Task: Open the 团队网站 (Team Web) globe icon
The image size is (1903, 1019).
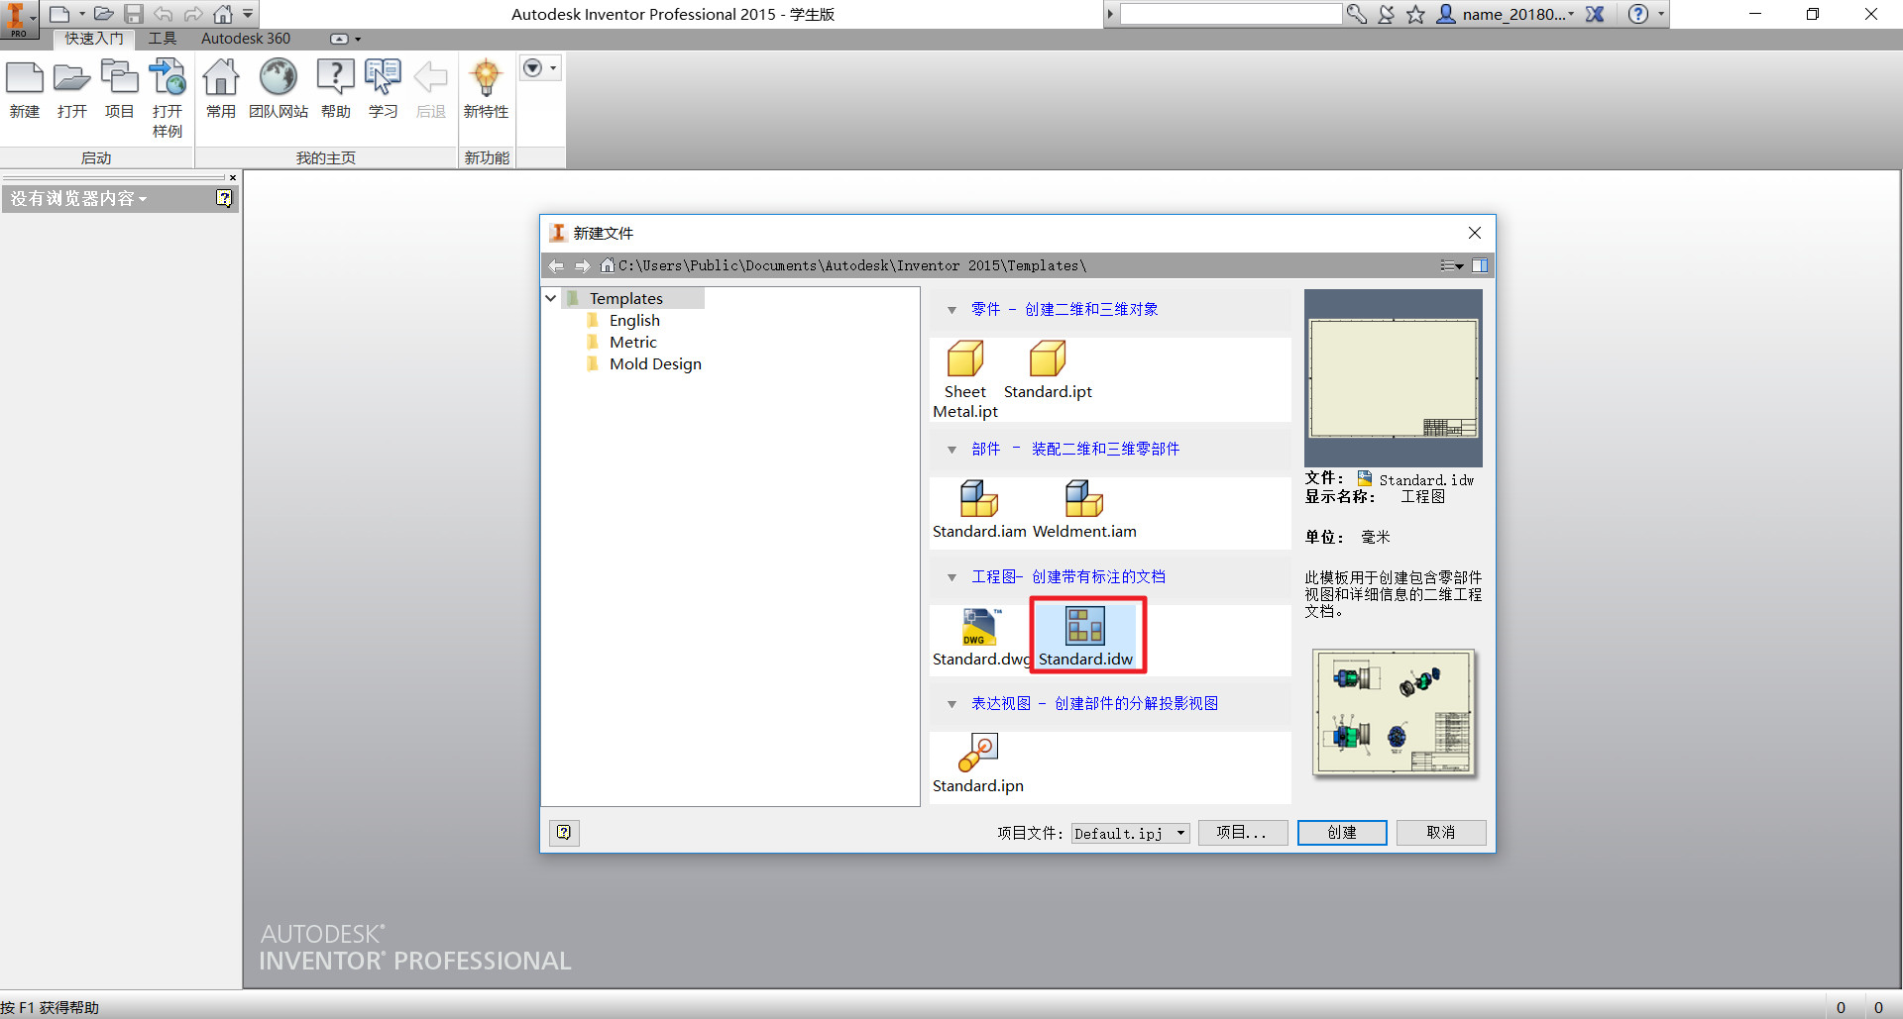Action: click(x=279, y=89)
